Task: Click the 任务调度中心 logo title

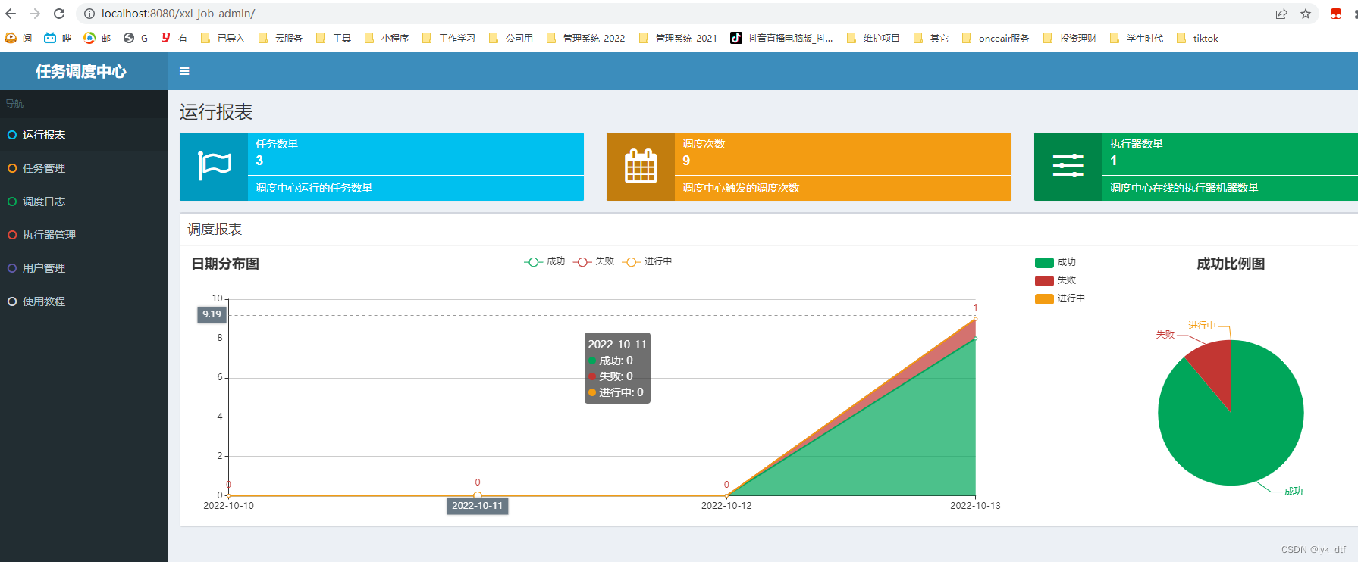Action: (81, 71)
